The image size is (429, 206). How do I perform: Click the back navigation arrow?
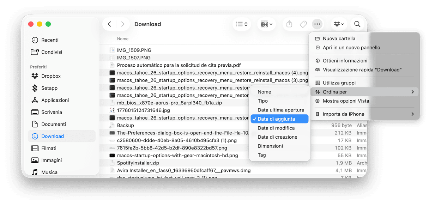109,24
